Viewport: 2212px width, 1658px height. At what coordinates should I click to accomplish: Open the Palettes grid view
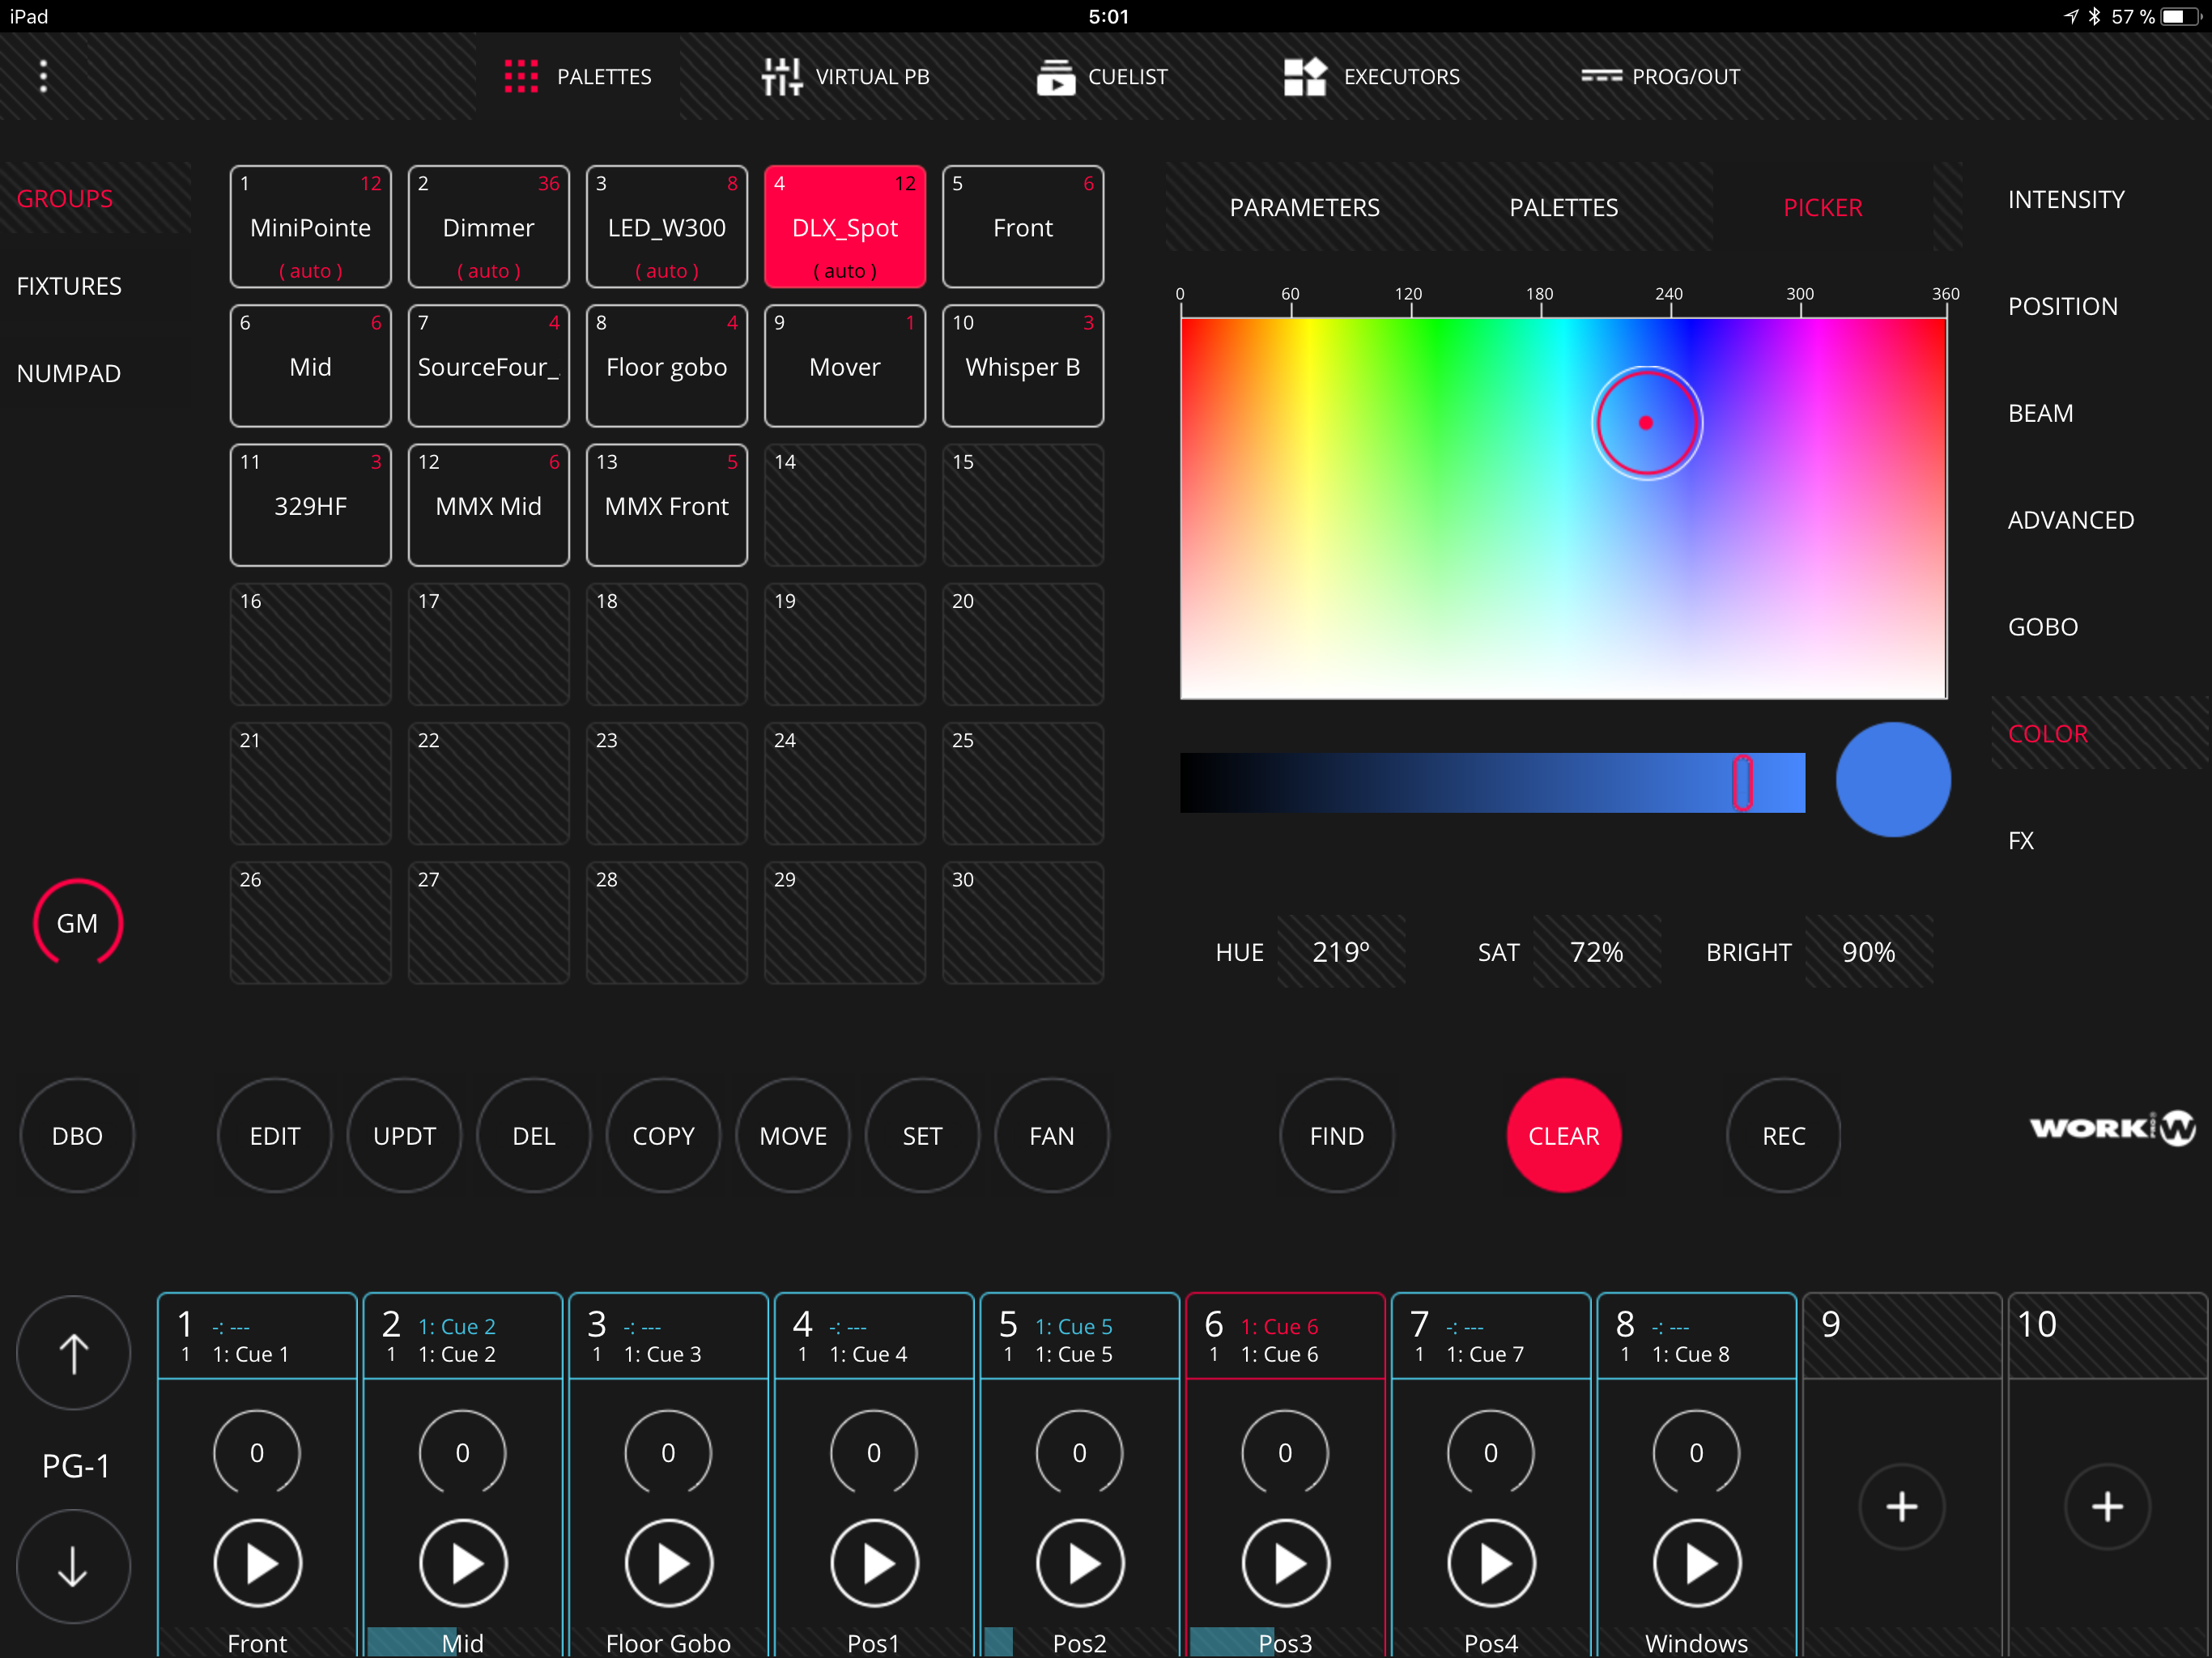coord(578,76)
